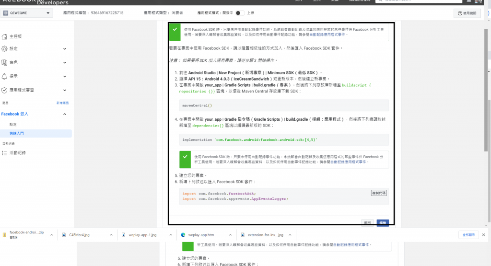Expand the 設定 sidebar section chevron

click(65, 49)
